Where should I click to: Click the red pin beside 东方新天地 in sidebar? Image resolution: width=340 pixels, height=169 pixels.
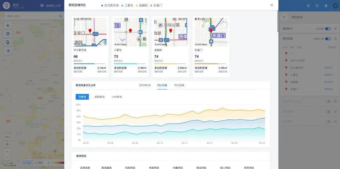[x=286, y=67]
